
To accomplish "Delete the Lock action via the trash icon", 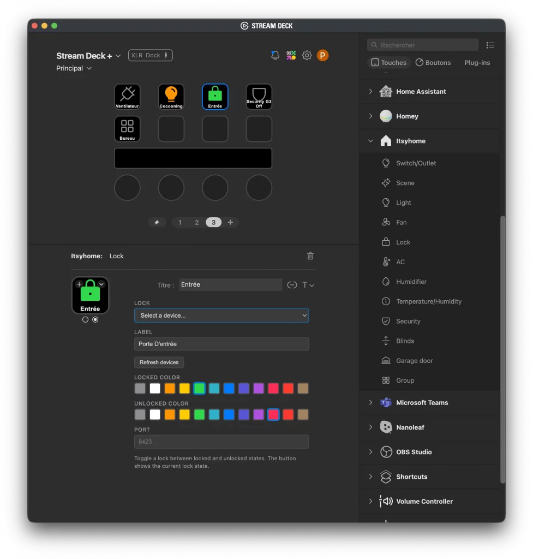I will (x=310, y=255).
